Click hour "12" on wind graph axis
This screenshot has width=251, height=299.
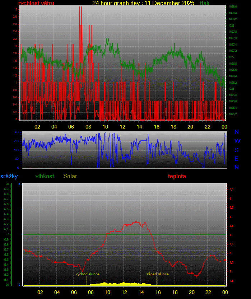[x=122, y=127]
